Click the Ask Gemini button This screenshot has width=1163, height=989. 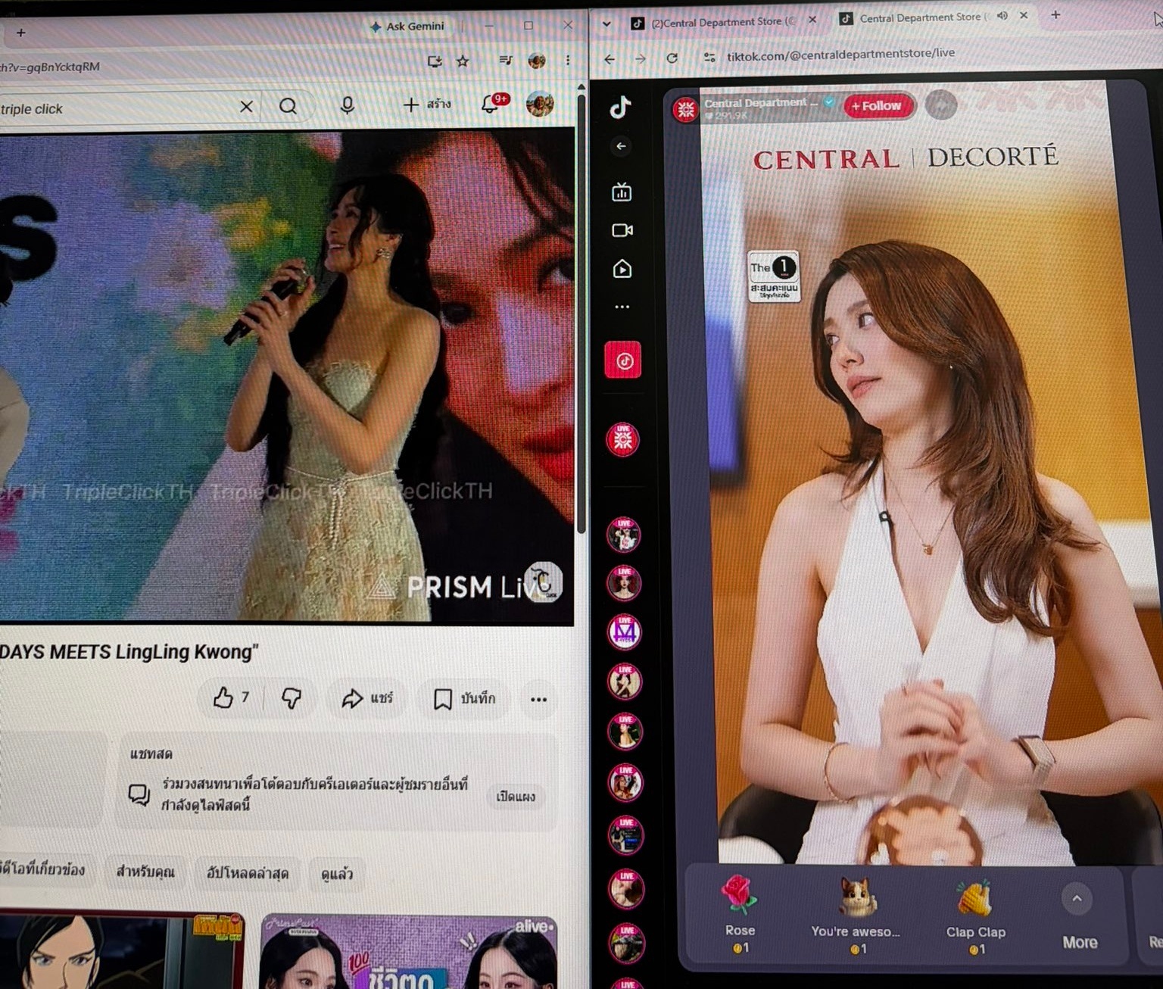tap(407, 27)
